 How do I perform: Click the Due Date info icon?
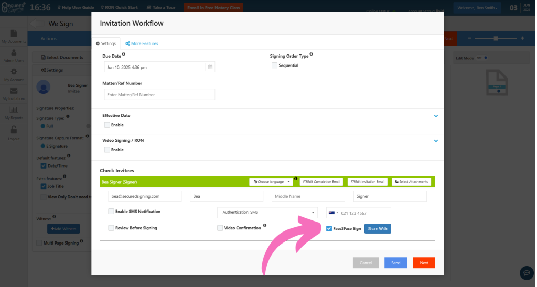coord(124,54)
